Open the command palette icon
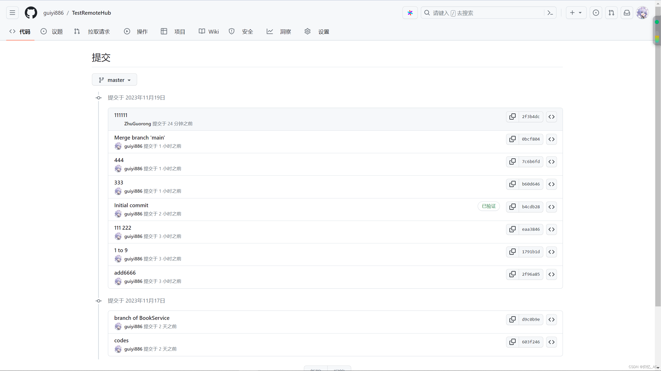This screenshot has height=371, width=661. coord(550,13)
